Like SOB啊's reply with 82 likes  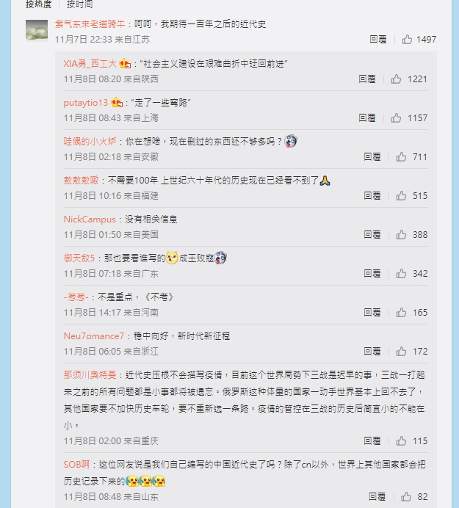click(406, 497)
